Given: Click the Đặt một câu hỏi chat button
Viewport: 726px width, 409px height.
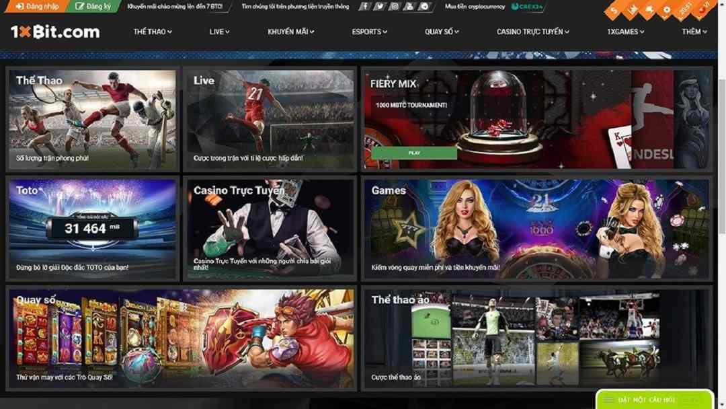Looking at the screenshot, I should point(654,400).
